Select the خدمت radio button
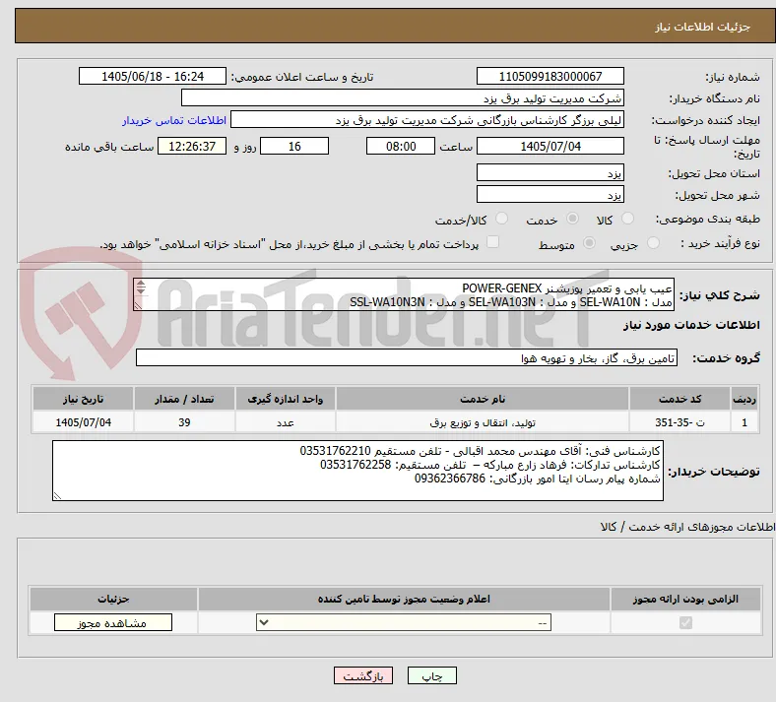 click(572, 219)
